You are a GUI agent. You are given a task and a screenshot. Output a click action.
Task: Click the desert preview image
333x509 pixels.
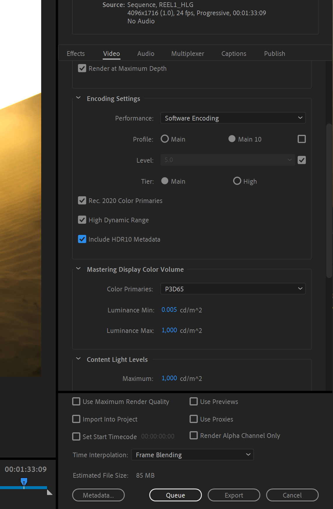click(20, 188)
